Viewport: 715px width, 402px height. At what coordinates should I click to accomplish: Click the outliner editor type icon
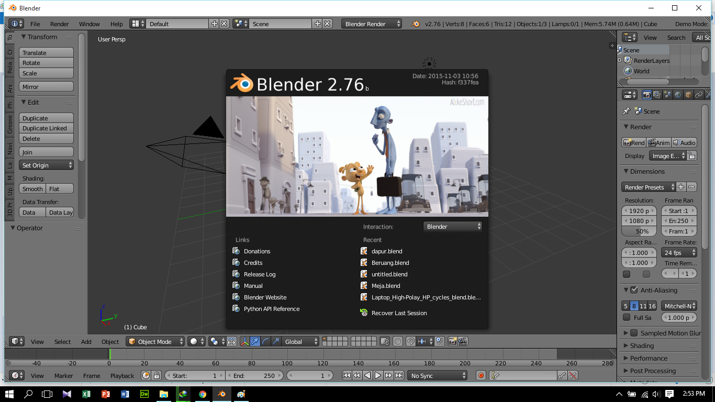coord(630,37)
